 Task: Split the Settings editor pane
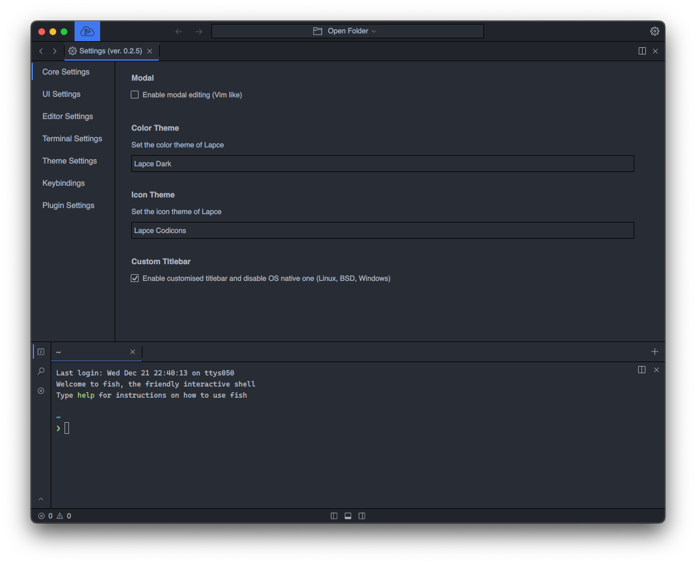(642, 51)
